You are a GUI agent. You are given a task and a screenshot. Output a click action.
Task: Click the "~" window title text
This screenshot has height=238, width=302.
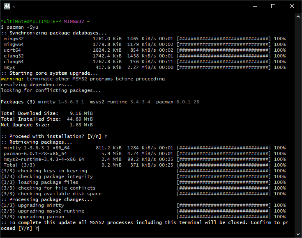14,7
